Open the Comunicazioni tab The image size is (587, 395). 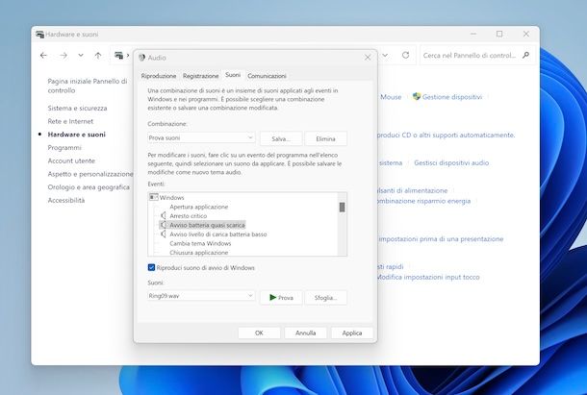[267, 76]
